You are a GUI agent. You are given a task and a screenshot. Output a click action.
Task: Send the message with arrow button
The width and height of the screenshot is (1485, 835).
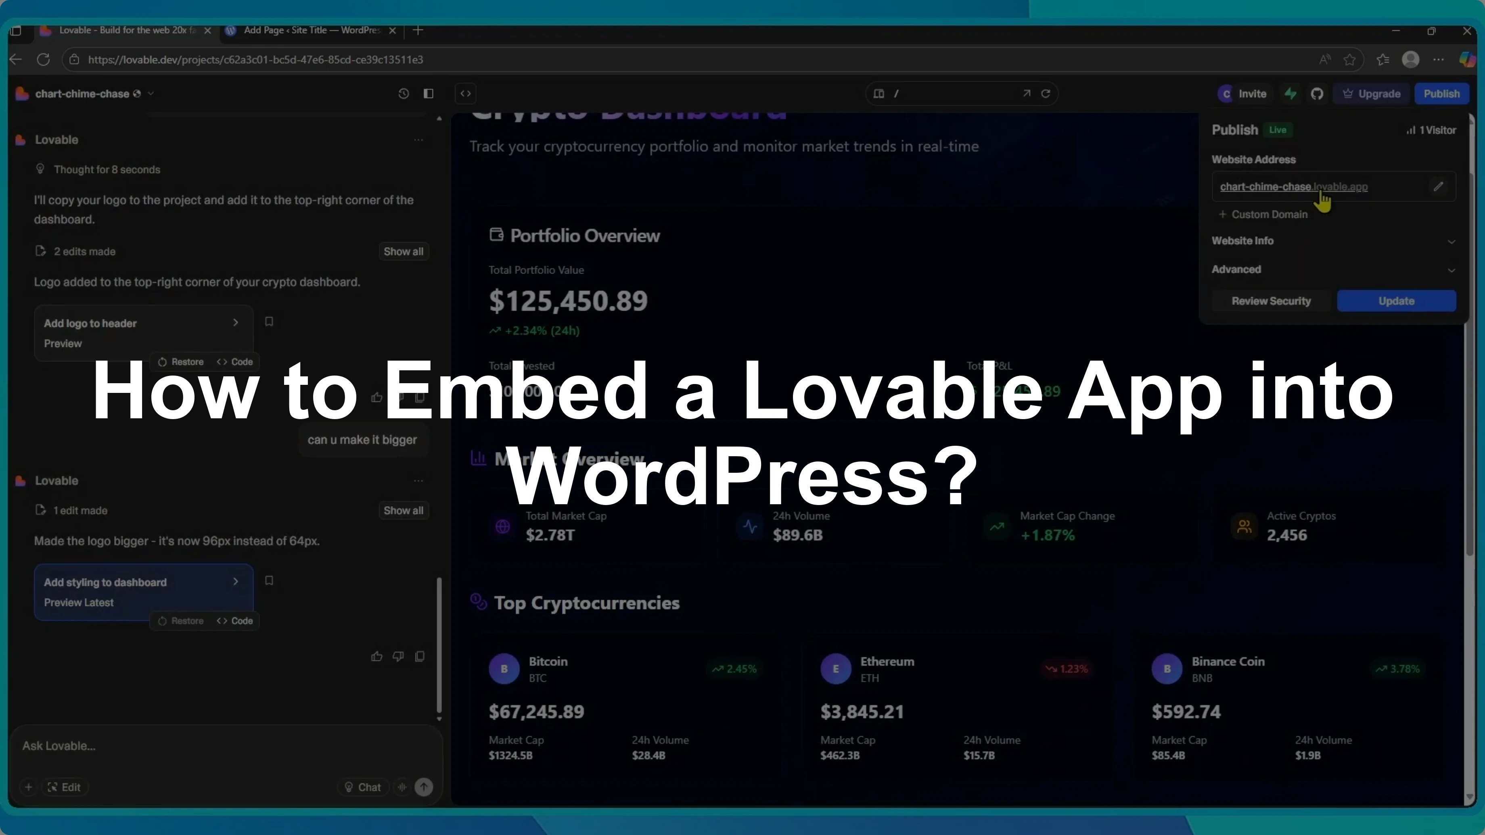424,787
